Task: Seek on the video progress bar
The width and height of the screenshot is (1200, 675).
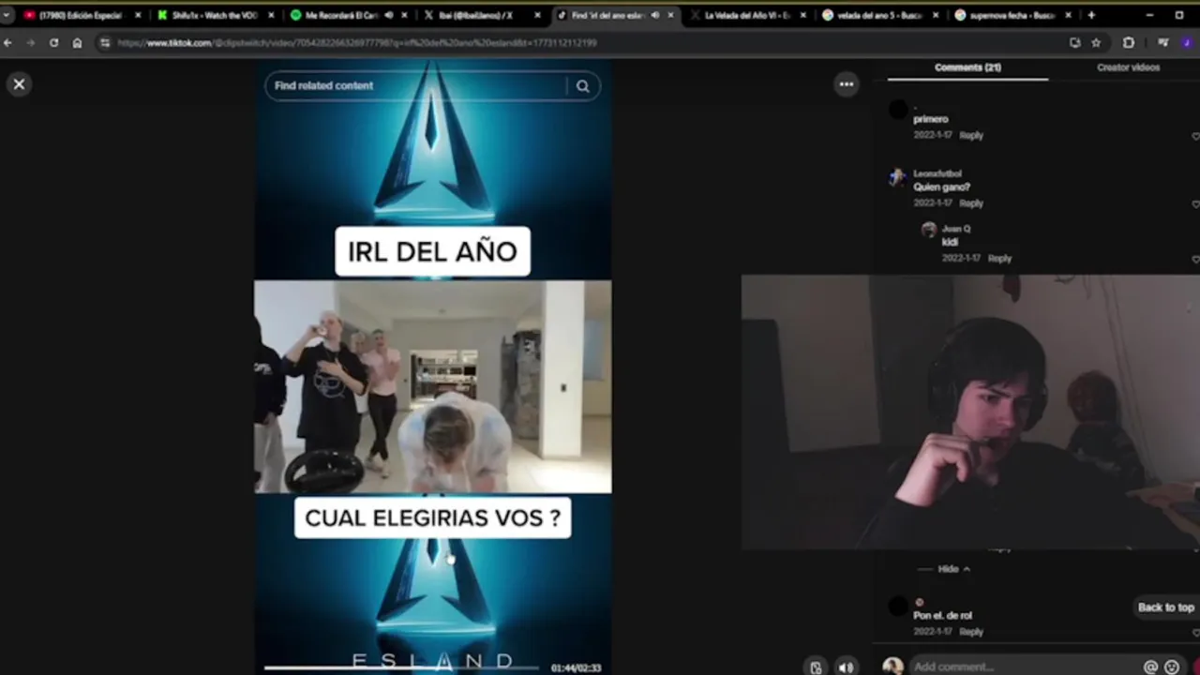Action: 401,668
